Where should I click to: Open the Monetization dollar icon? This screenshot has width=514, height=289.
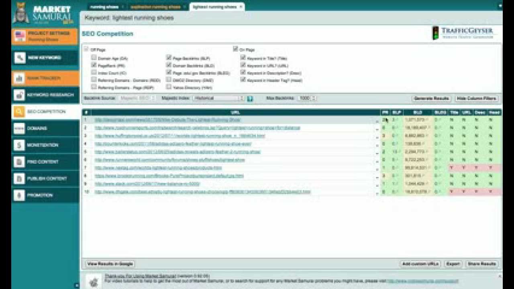tap(19, 145)
